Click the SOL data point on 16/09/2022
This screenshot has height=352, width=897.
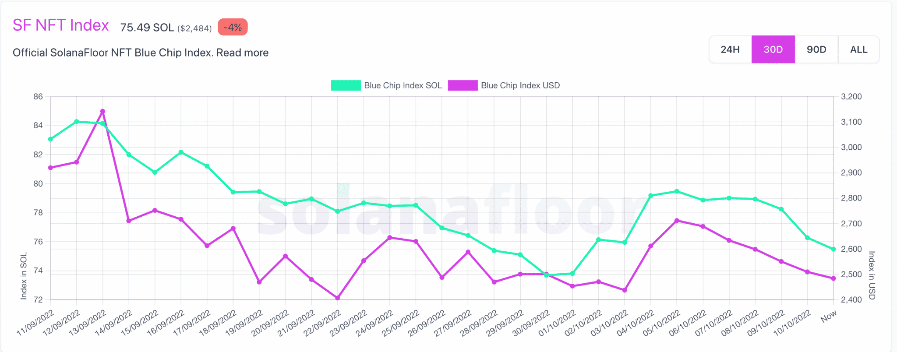click(x=181, y=152)
